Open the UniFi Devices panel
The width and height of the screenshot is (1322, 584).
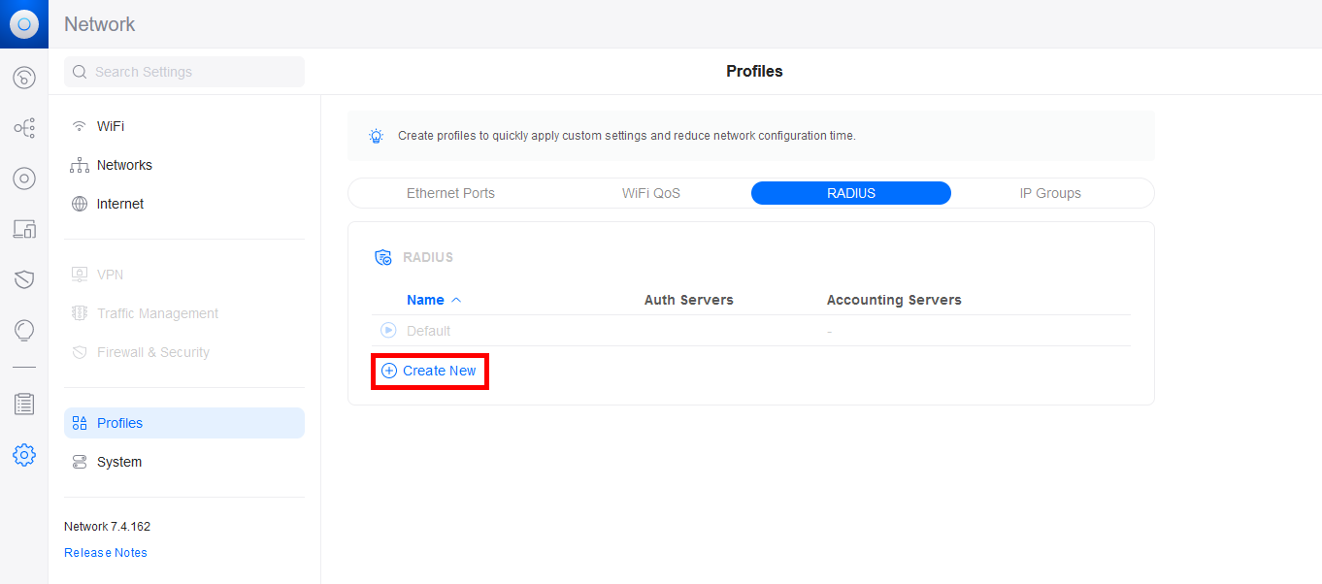24,178
